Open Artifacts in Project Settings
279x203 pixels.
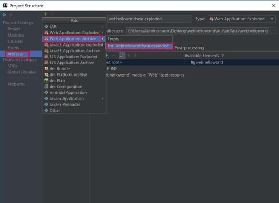tap(15, 54)
